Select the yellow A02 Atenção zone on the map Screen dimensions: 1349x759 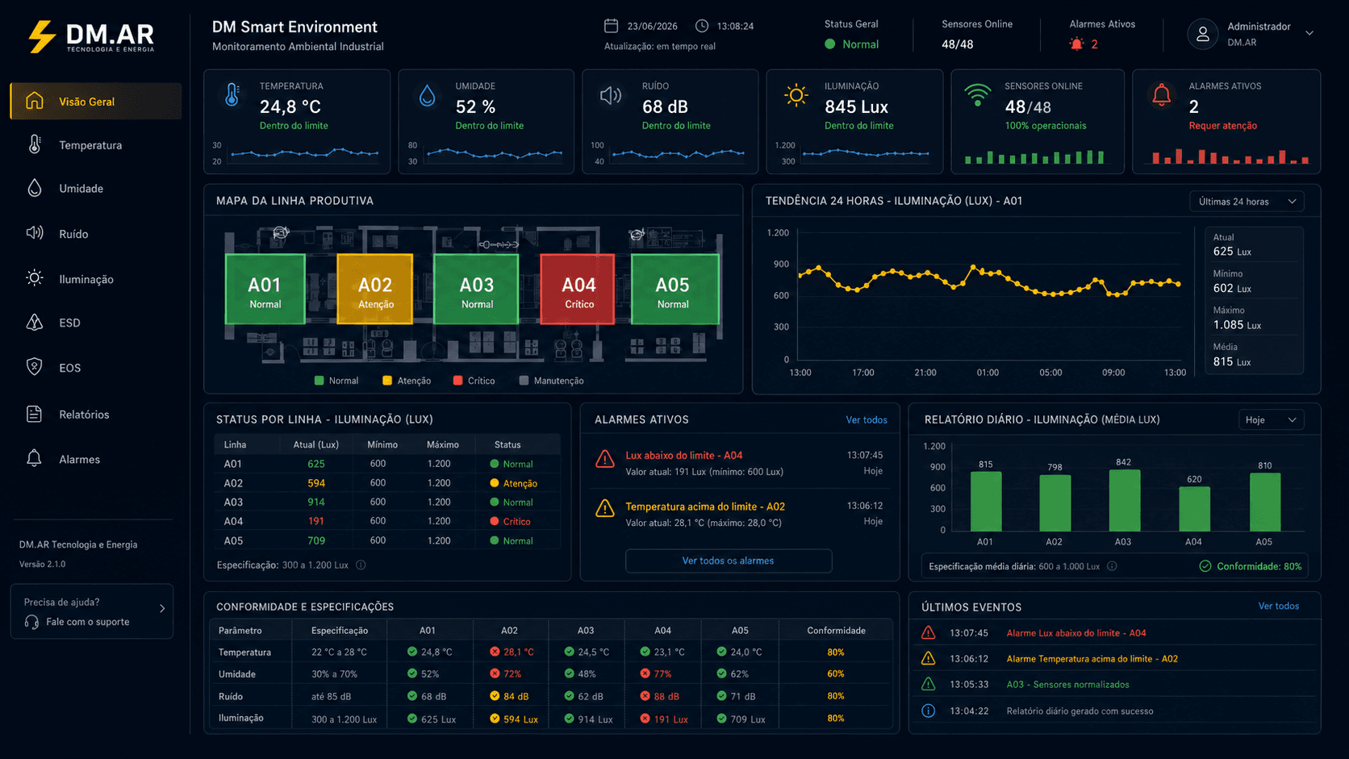click(x=374, y=289)
